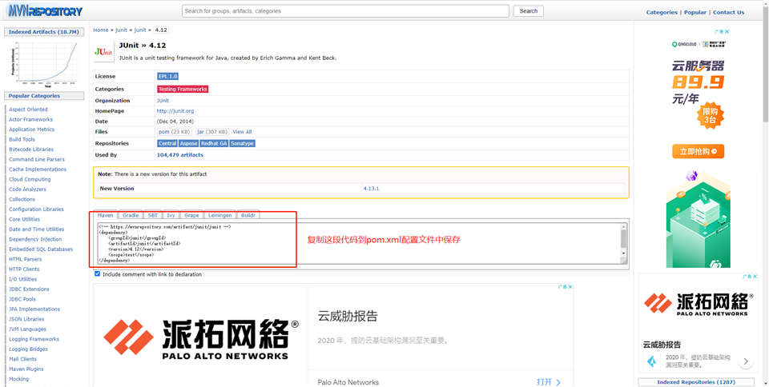Viewport: 769px width, 387px height.
Task: Switch to the Leiningen tab
Action: tap(219, 215)
